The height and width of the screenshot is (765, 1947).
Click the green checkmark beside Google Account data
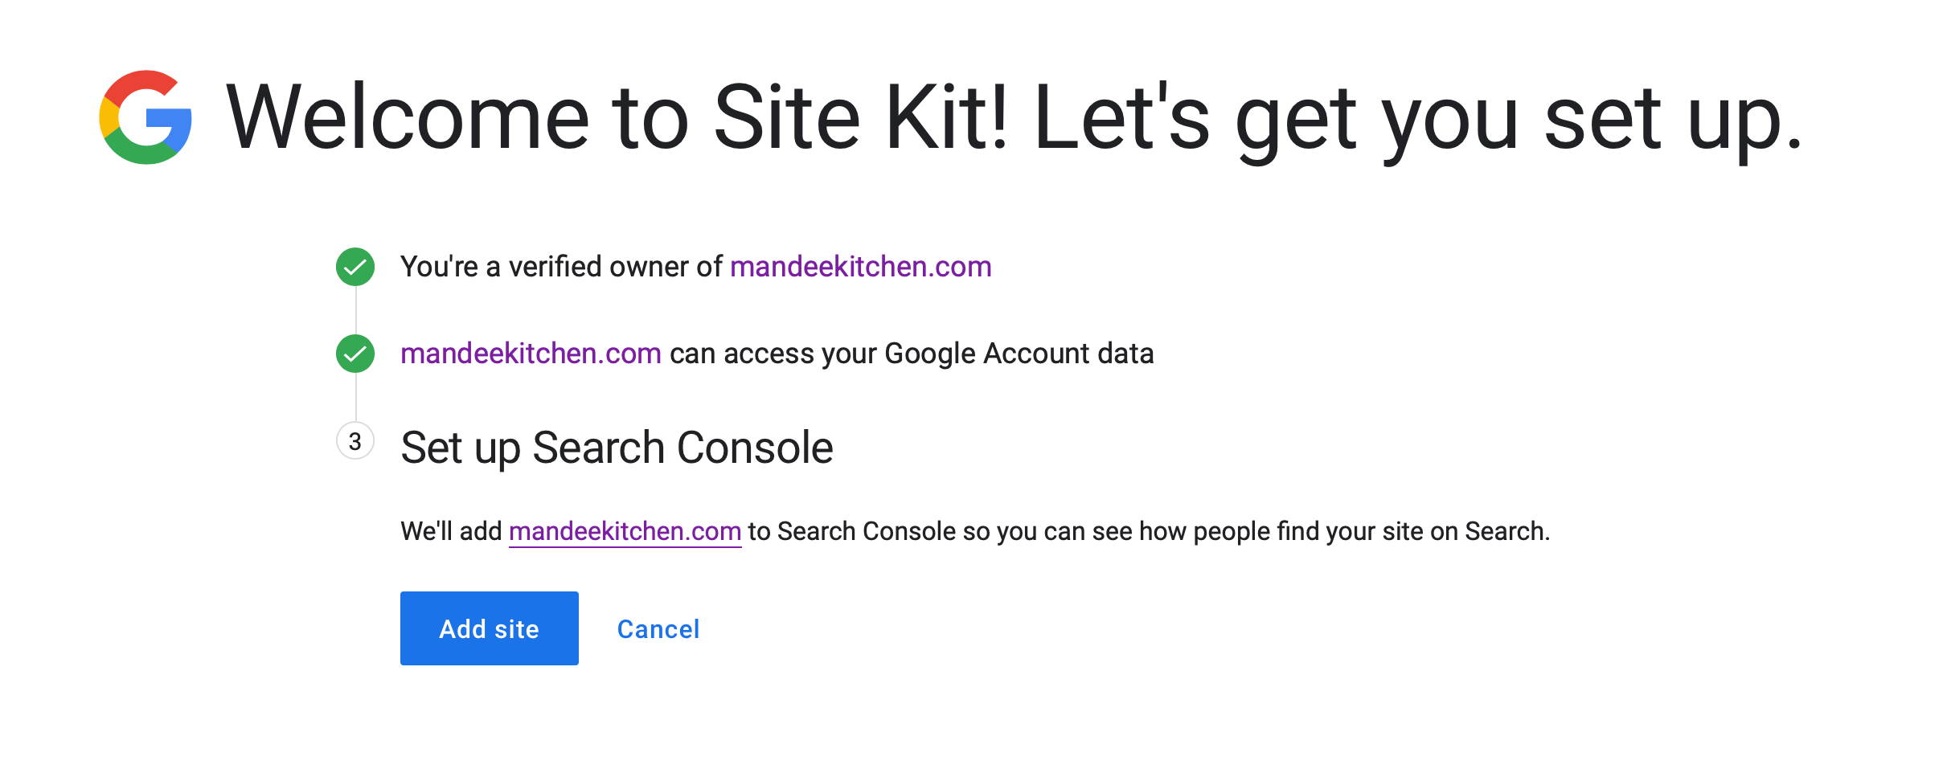pos(355,354)
